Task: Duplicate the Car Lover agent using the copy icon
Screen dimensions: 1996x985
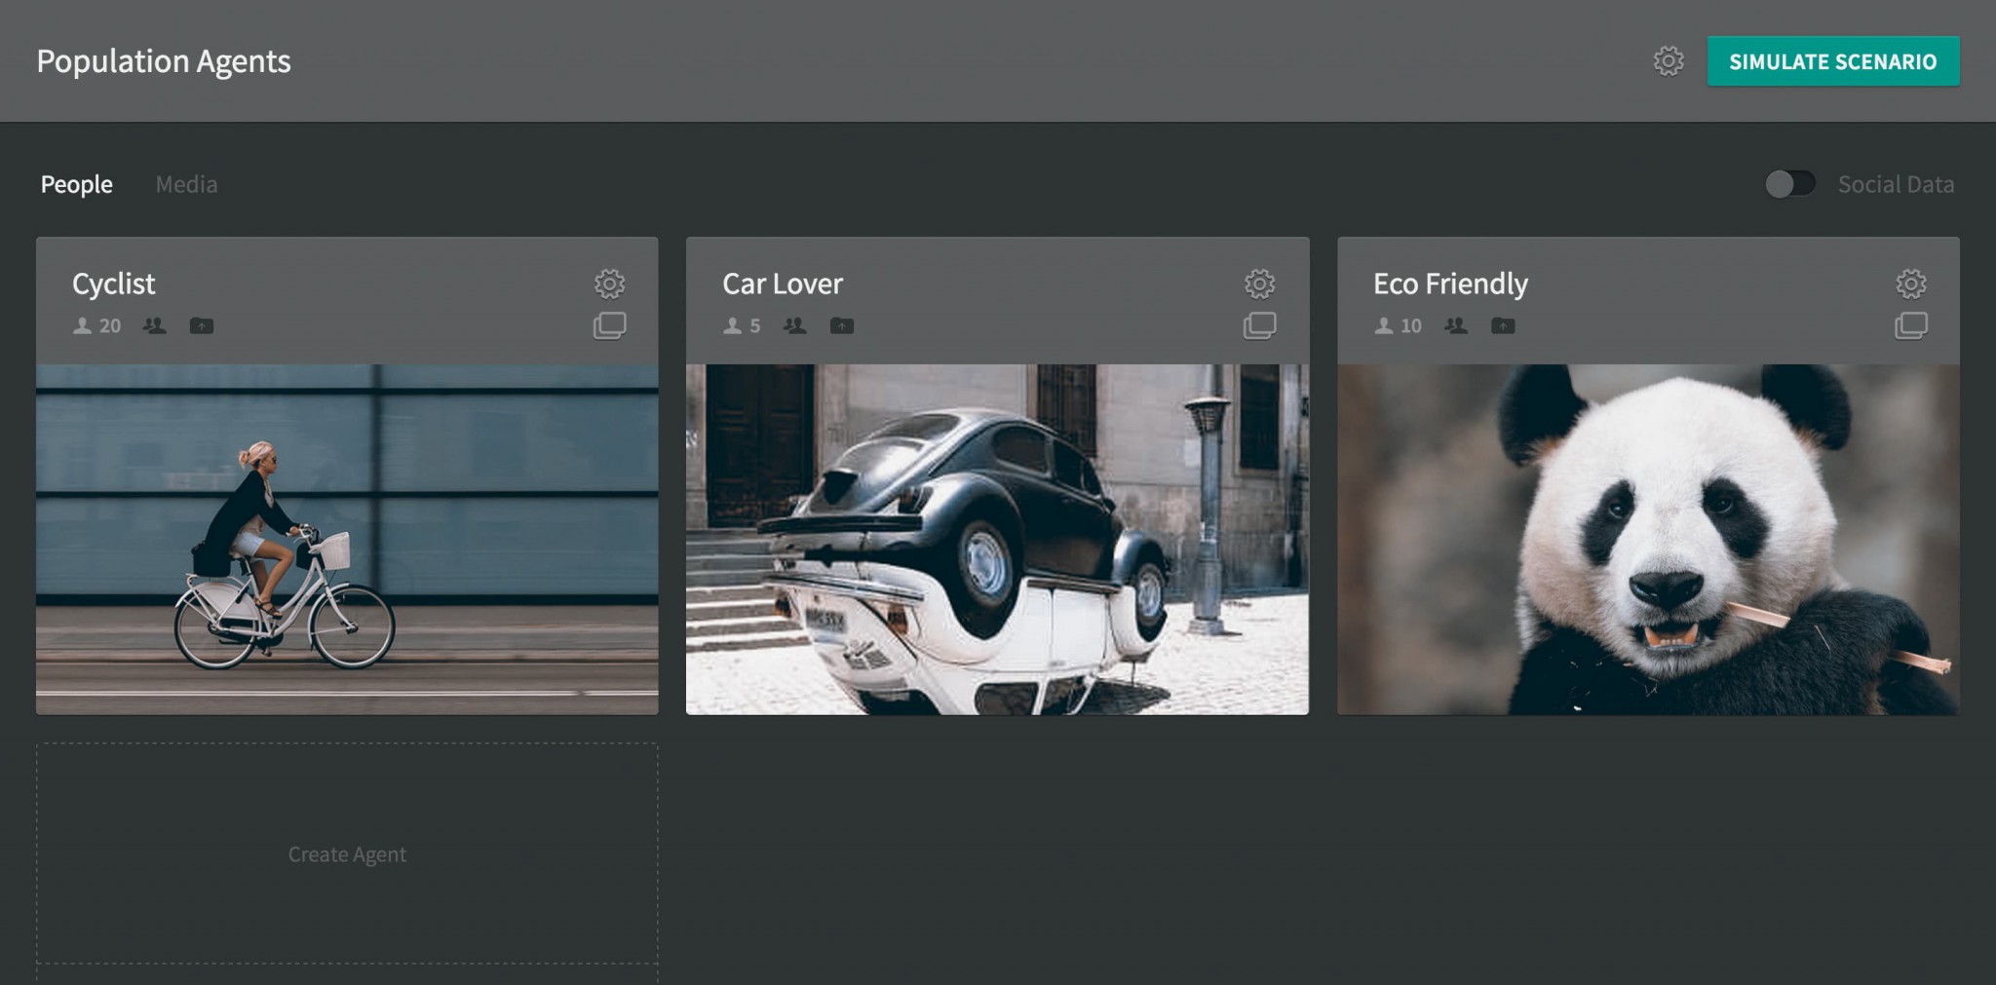Action: (1260, 325)
